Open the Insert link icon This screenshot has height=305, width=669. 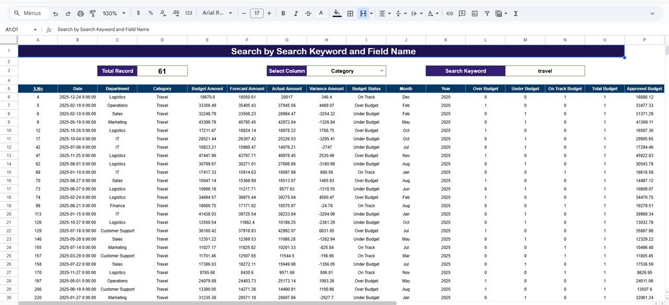(449, 13)
